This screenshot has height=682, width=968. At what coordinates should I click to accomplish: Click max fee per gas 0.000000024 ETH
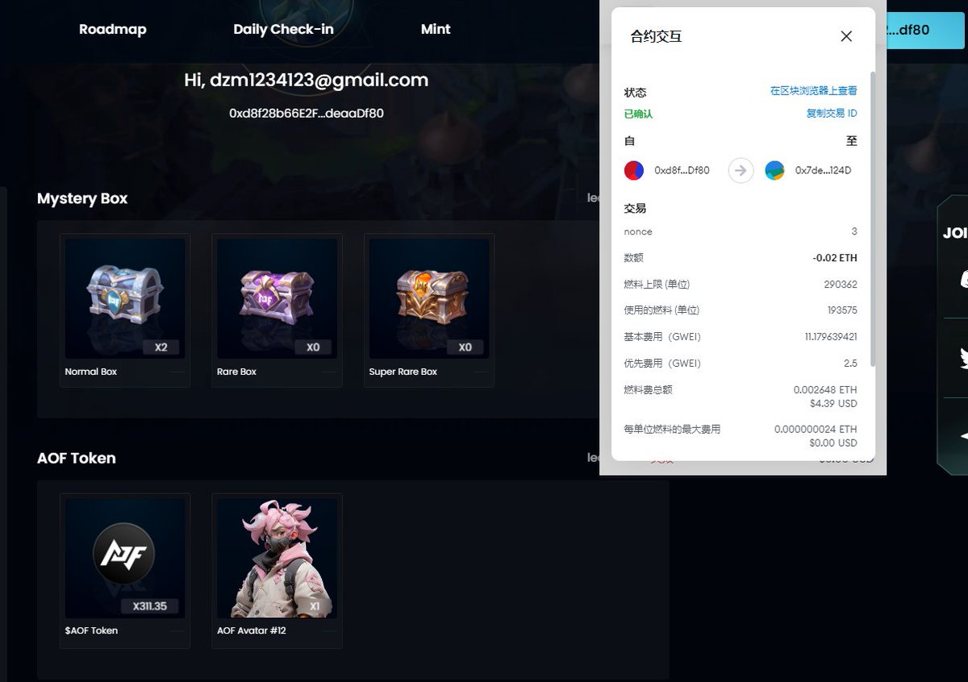pyautogui.click(x=816, y=429)
